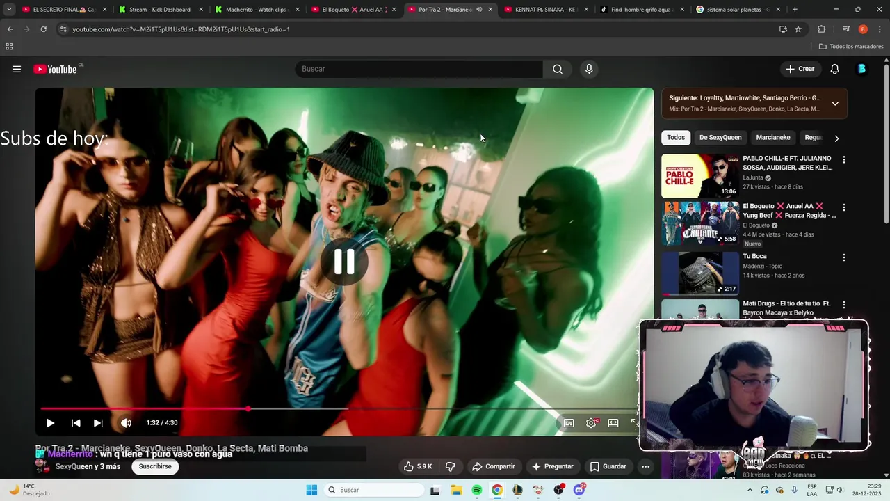Skip to the next video
Viewport: 890px width, 501px height.
(98, 423)
